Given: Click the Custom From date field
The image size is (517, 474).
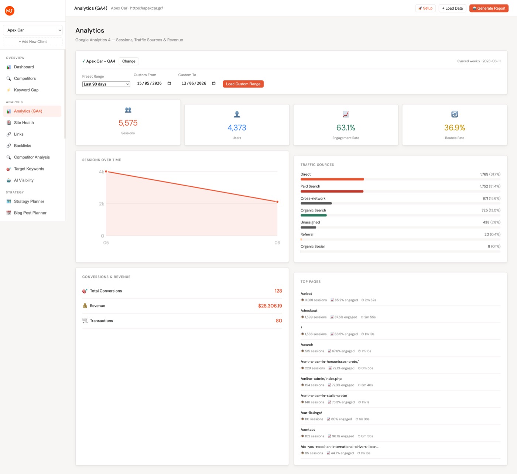Looking at the screenshot, I should 154,83.
